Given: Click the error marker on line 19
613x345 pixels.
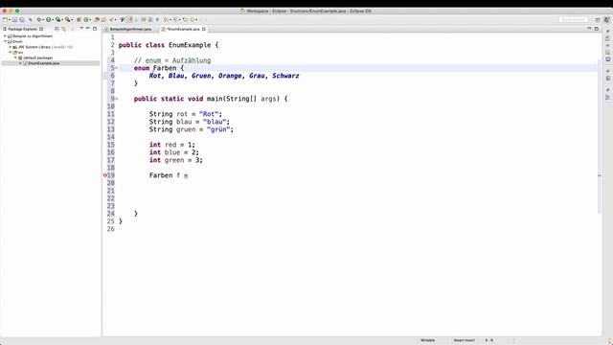Looking at the screenshot, I should [105, 175].
